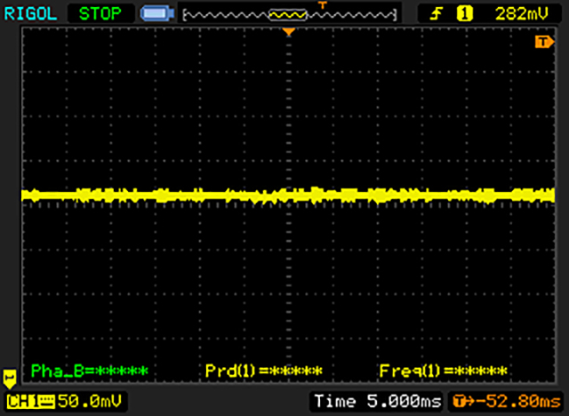Click the yellow channel 1 ground marker
The image size is (569, 416).
tap(9, 379)
